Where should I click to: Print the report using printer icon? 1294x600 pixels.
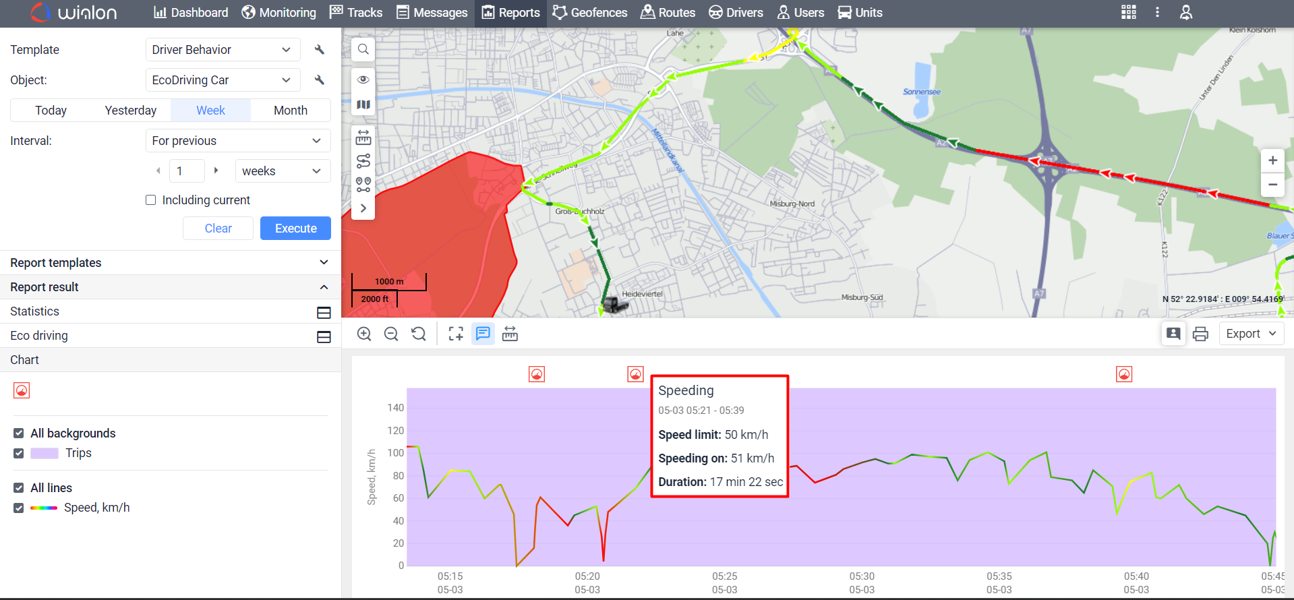coord(1200,334)
